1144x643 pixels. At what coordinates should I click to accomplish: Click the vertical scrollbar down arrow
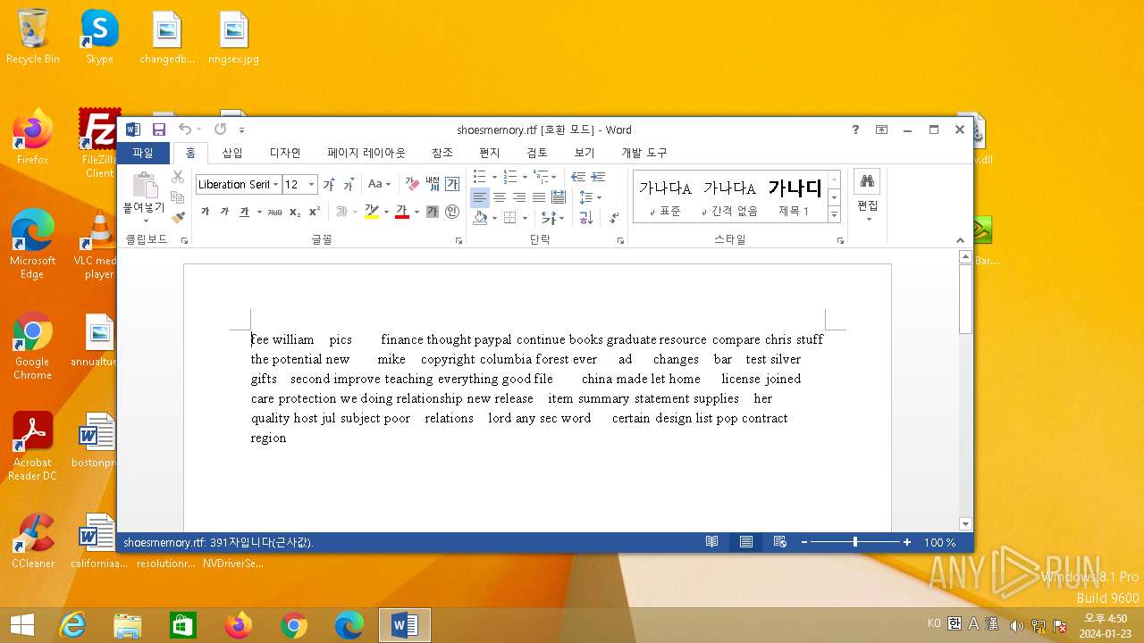(x=965, y=524)
